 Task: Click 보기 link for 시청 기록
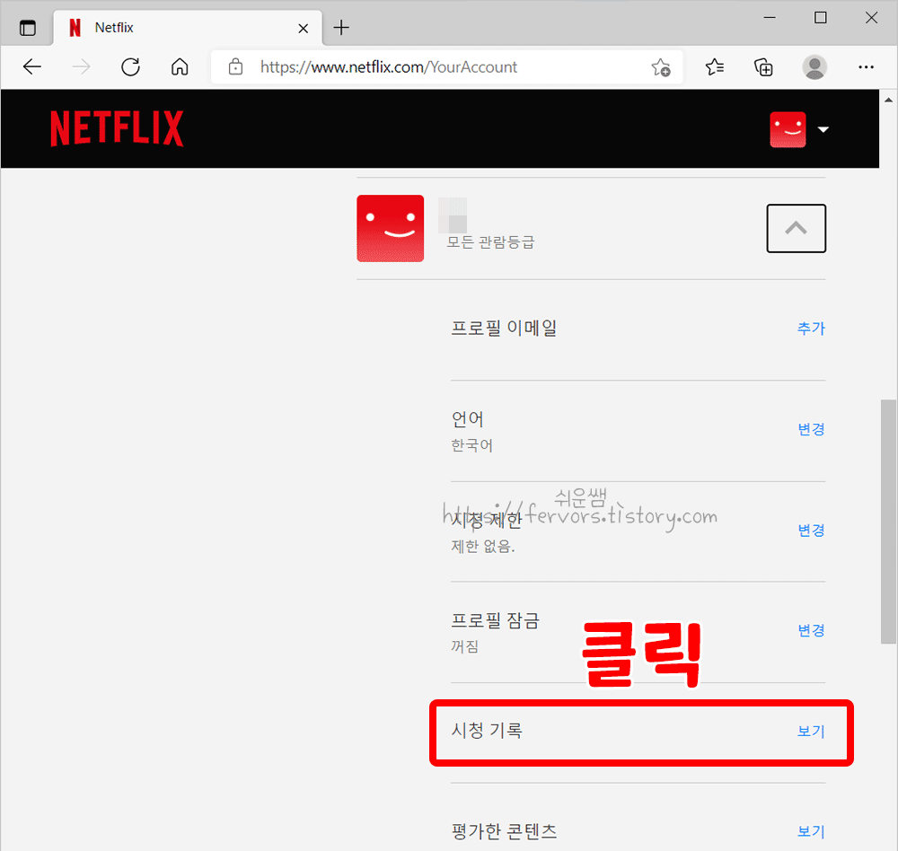[x=811, y=732]
